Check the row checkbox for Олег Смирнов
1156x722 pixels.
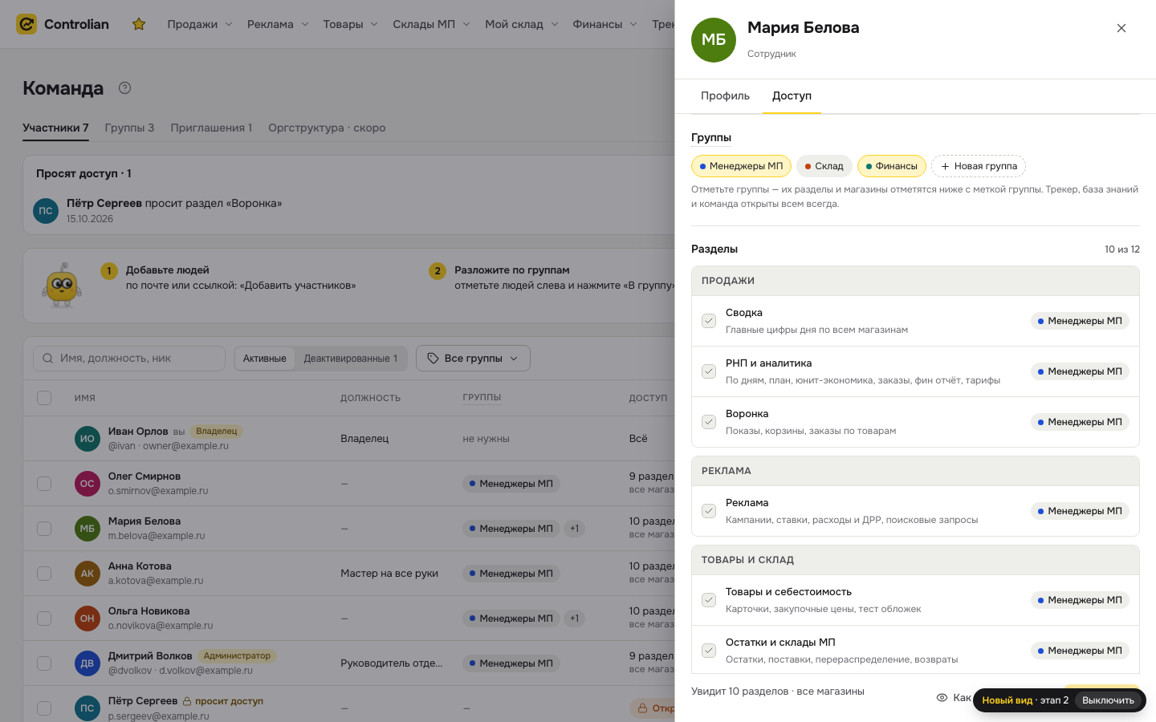click(44, 484)
